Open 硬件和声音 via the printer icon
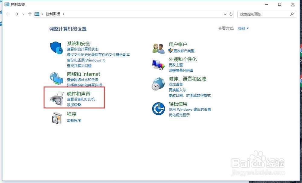Viewport: 302px width, 183px height. tap(56, 98)
